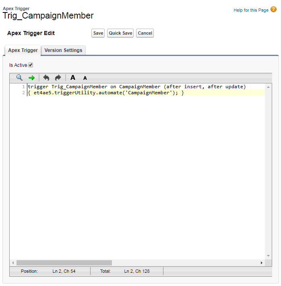Click the scroll right arrow of editor
The image size is (281, 286).
261,263
